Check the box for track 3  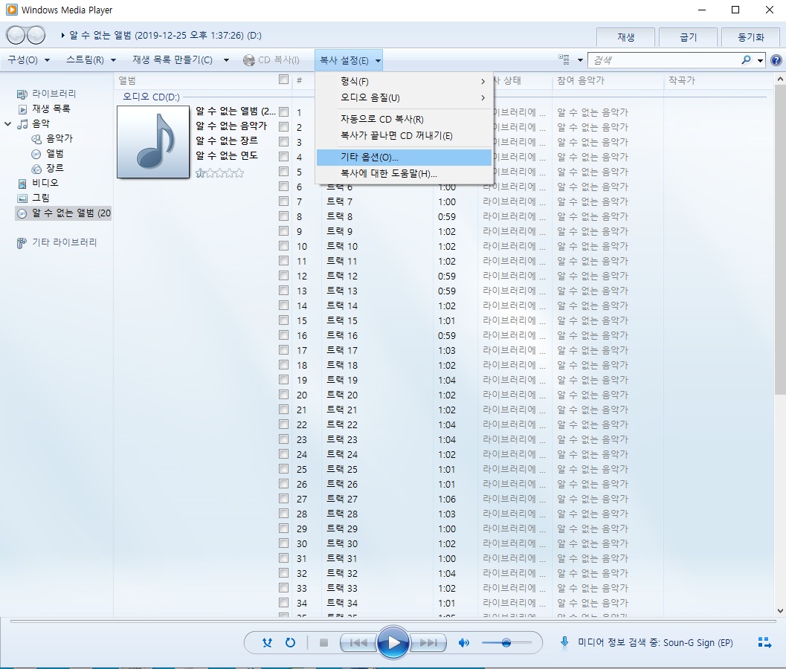point(284,142)
